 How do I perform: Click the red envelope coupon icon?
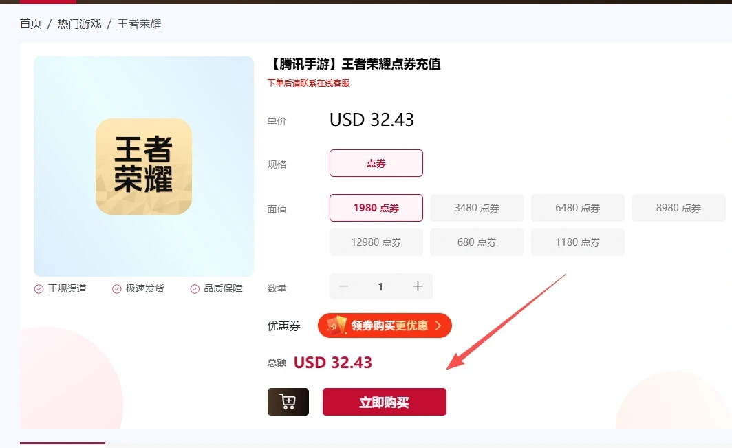(x=336, y=325)
